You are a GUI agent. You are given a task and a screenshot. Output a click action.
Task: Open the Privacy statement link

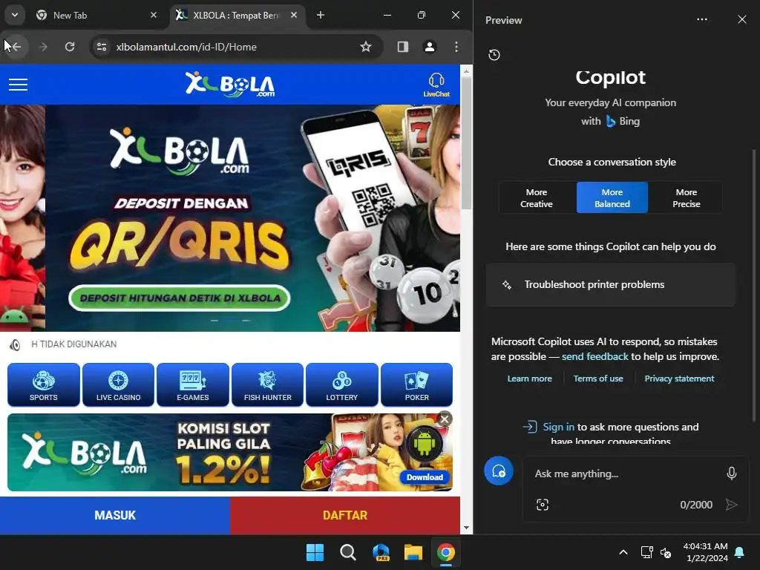(x=680, y=379)
